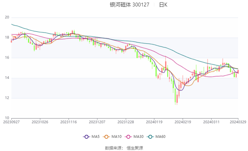248x151 pixels.
Task: Click the 恒生聚源 data source text
Action: [135, 148]
